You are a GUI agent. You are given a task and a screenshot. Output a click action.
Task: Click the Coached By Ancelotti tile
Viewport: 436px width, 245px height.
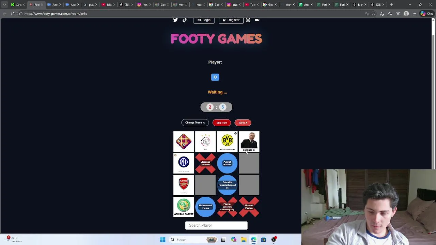click(x=249, y=142)
